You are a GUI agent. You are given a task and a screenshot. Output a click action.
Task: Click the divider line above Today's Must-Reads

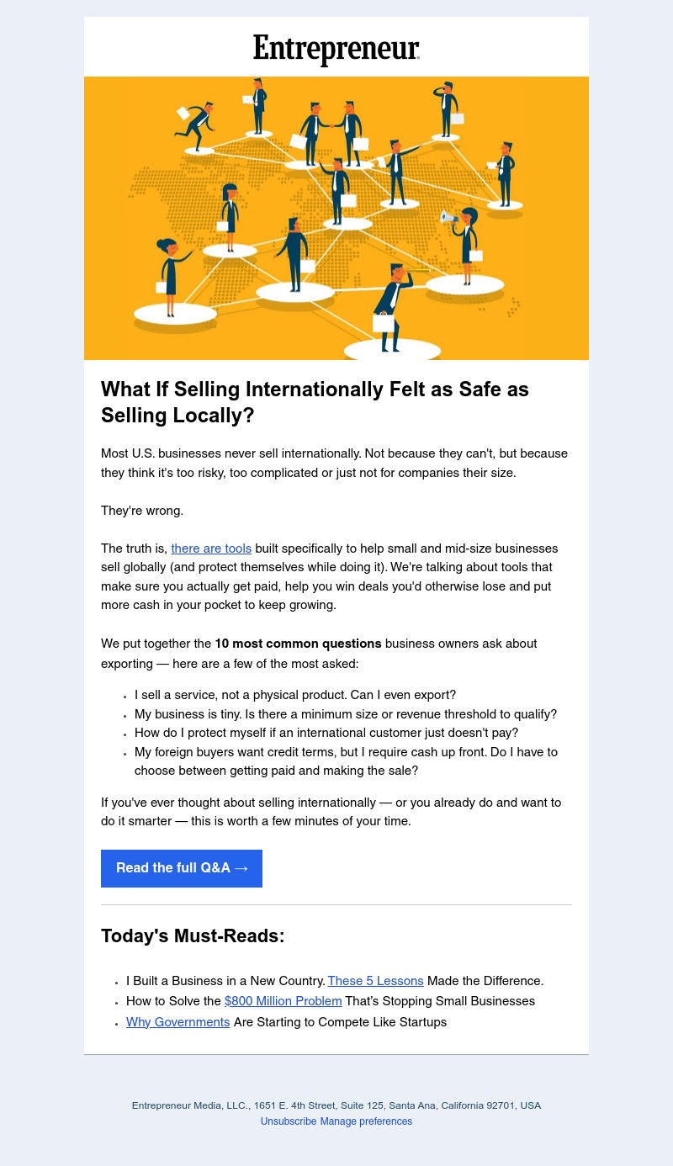click(336, 905)
